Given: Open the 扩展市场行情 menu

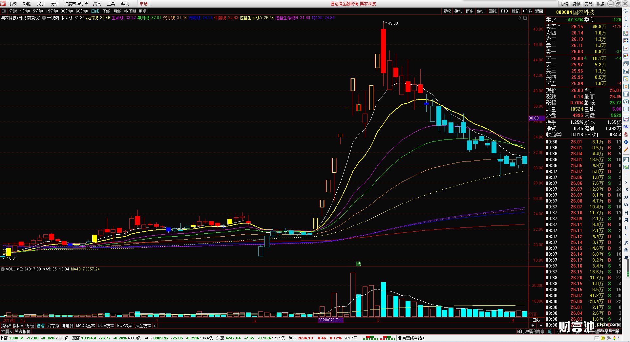Looking at the screenshot, I should (76, 4).
